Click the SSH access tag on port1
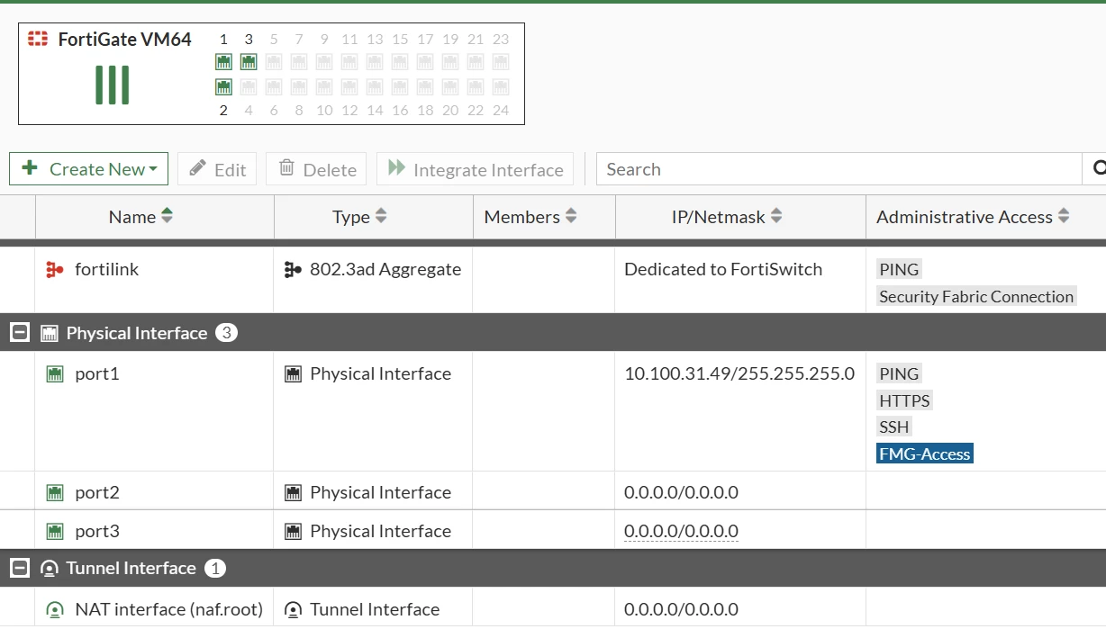The width and height of the screenshot is (1106, 629). point(894,427)
